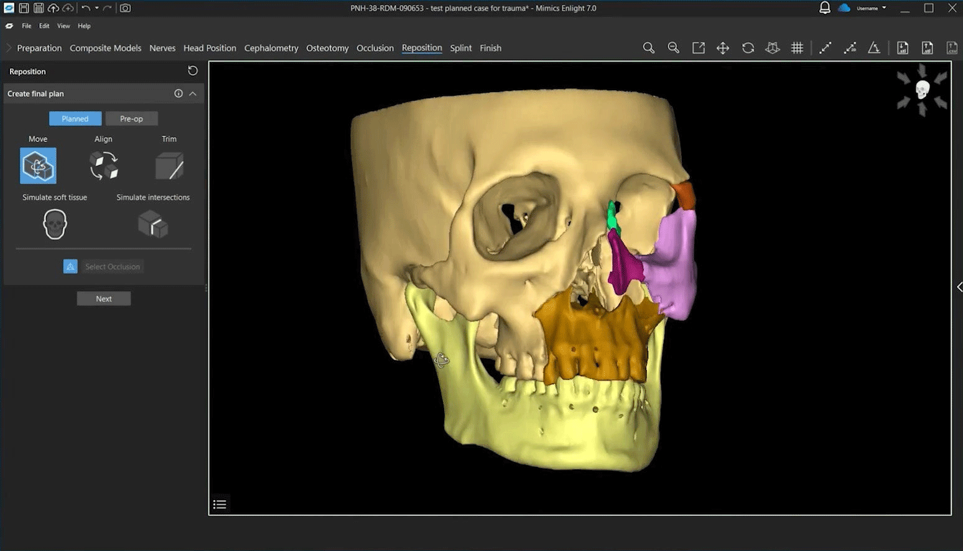The width and height of the screenshot is (963, 551).
Task: Switch to the Pre-op view
Action: pyautogui.click(x=131, y=118)
